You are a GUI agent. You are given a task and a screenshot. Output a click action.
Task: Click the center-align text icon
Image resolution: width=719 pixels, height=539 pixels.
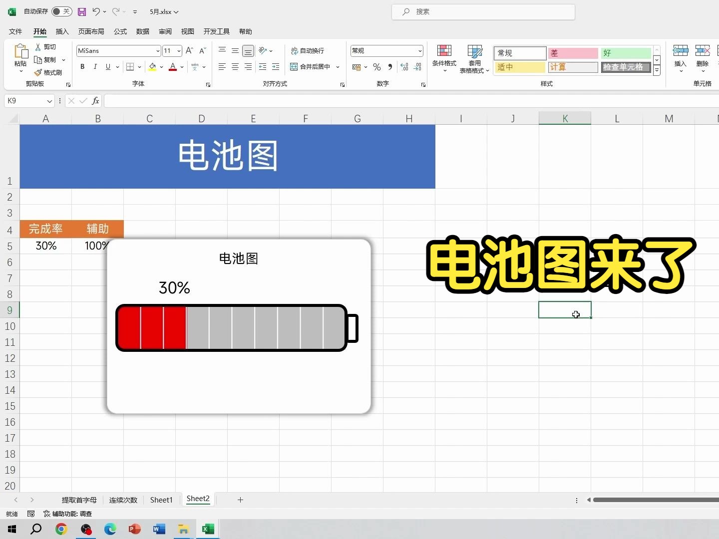(x=235, y=67)
